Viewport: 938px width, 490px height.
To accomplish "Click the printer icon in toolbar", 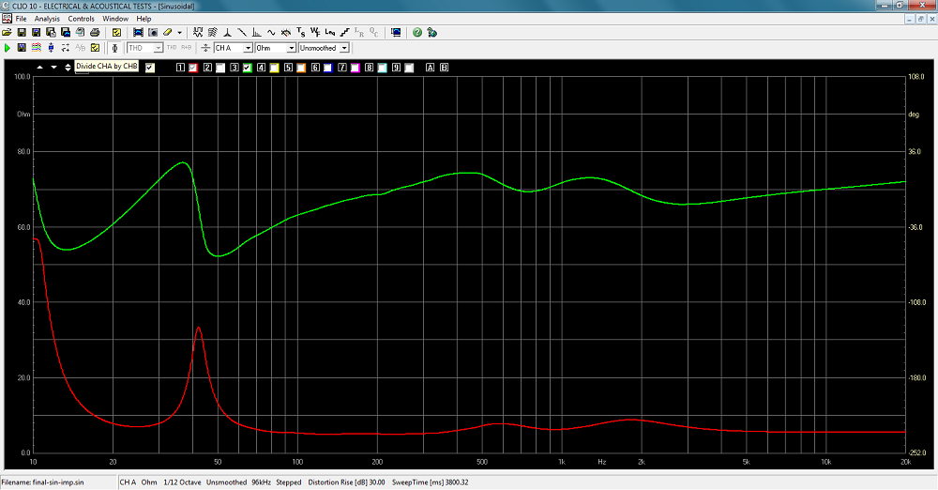I will (95, 32).
